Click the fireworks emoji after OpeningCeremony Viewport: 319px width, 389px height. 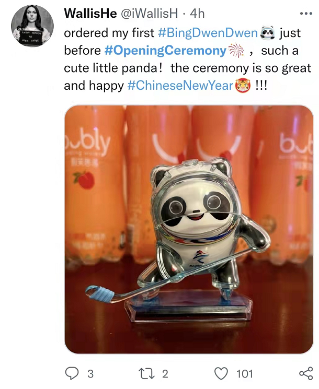[x=236, y=51]
